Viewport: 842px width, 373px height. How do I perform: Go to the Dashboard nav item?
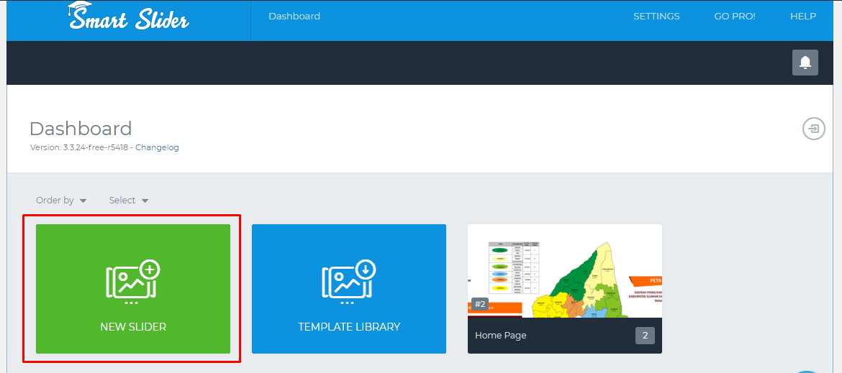point(294,17)
